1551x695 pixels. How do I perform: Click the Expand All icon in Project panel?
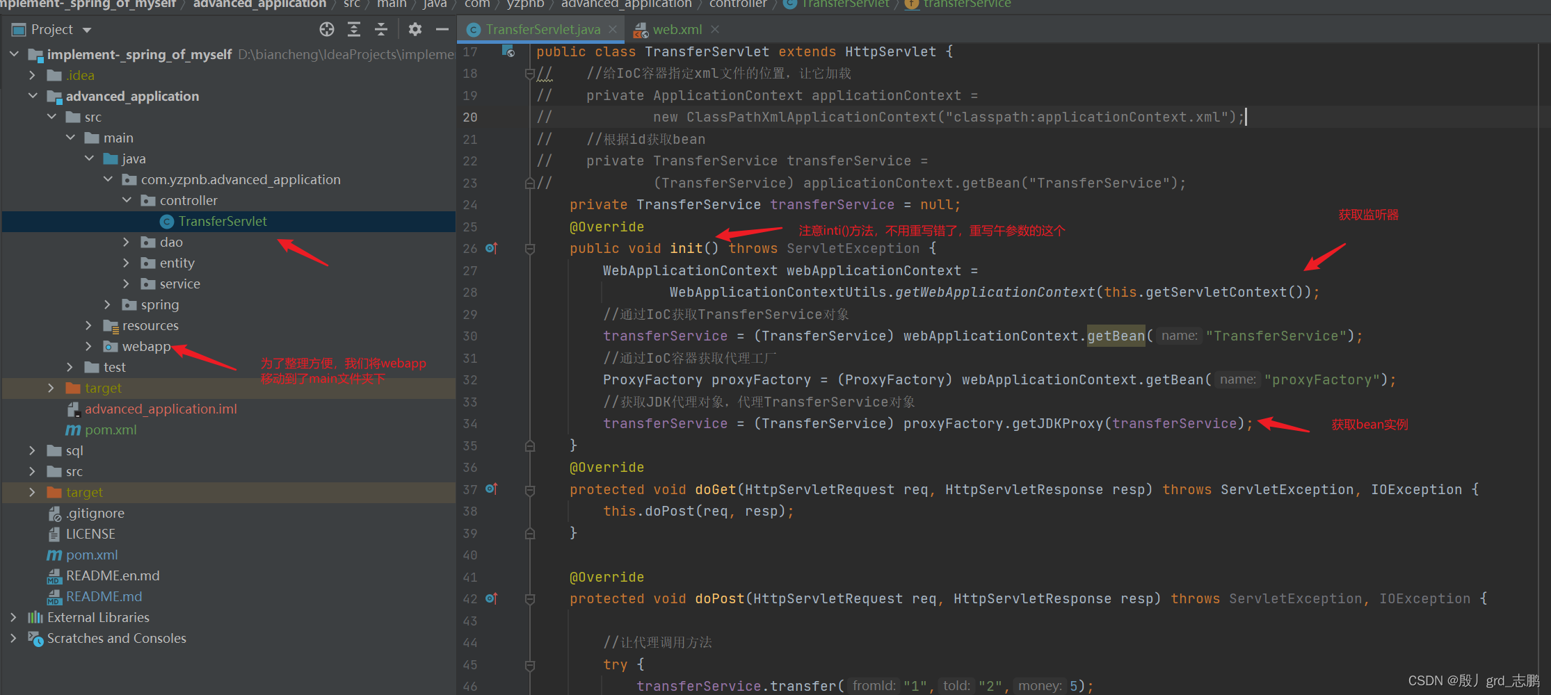[x=354, y=29]
